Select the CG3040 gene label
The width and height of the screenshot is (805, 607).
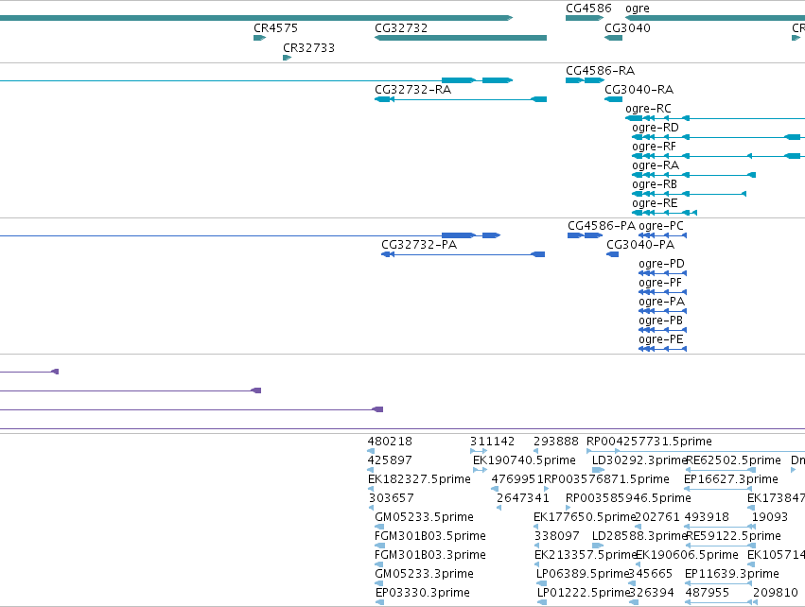(627, 27)
